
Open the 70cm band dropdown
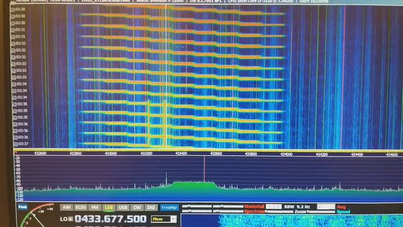point(164,219)
